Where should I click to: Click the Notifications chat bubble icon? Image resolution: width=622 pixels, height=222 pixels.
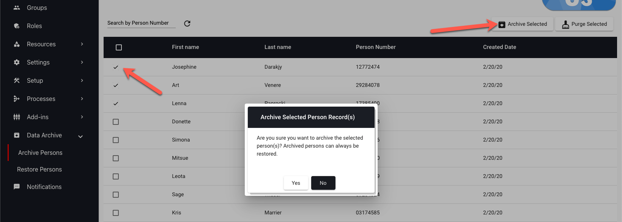coord(17,187)
